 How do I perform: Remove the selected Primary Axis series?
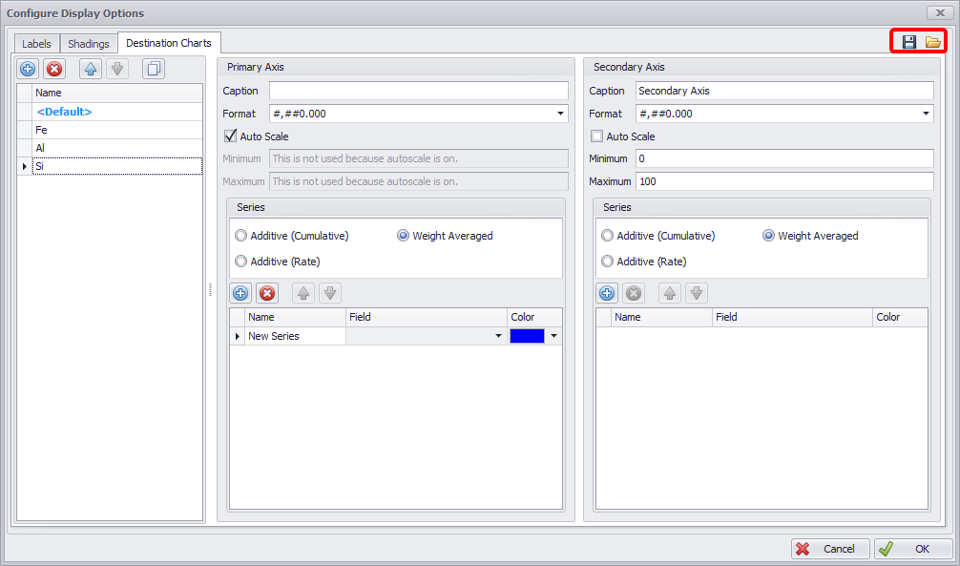[267, 293]
